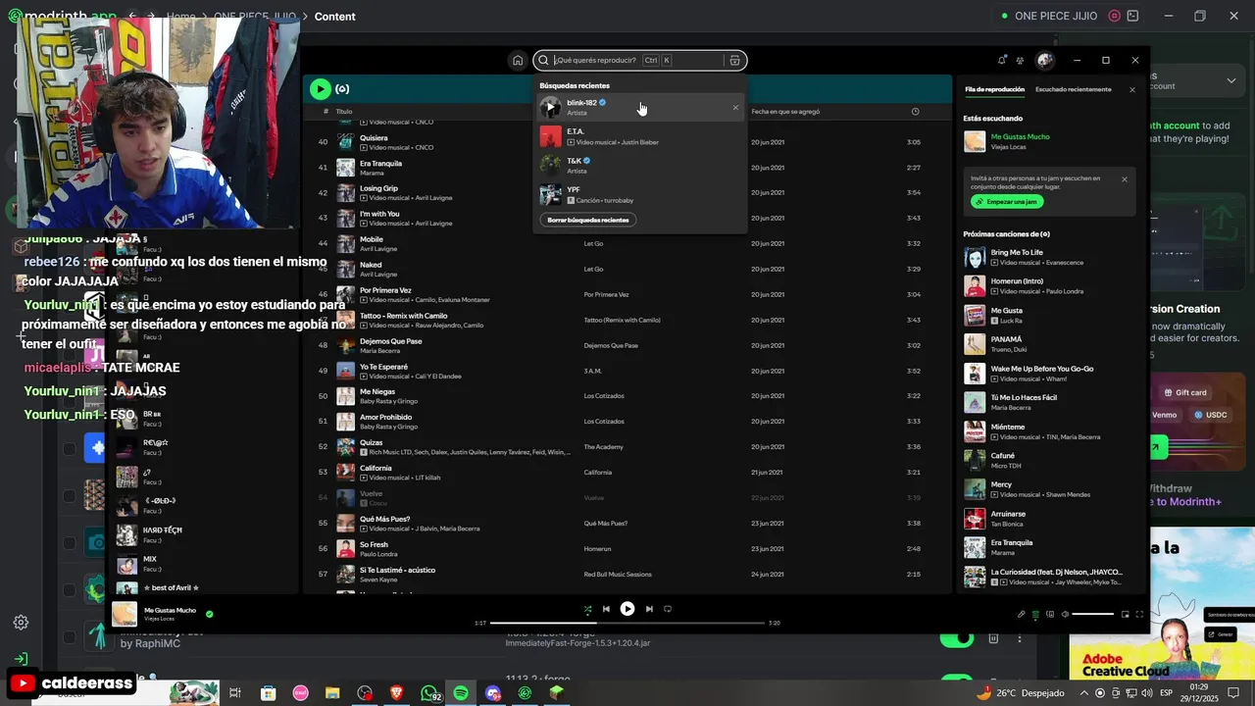
Task: Click the green saved checkmark next to Me Gustas Mucho
Action: point(209,615)
